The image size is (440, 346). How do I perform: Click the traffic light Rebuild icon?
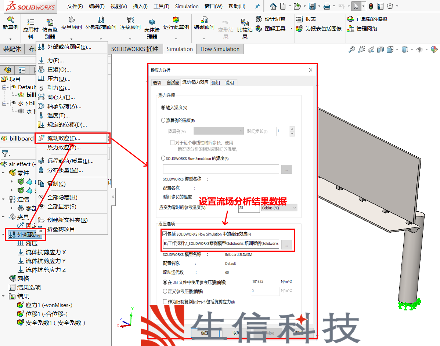point(371,6)
